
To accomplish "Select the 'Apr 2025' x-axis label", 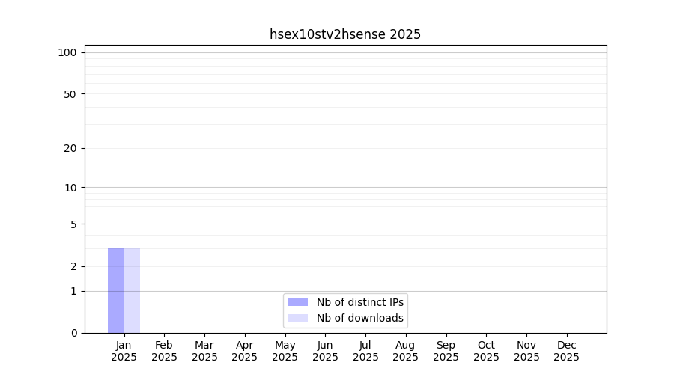I will tap(245, 351).
